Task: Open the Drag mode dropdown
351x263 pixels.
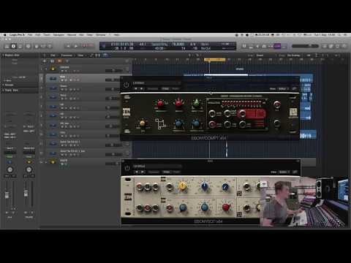Action: pos(294,56)
